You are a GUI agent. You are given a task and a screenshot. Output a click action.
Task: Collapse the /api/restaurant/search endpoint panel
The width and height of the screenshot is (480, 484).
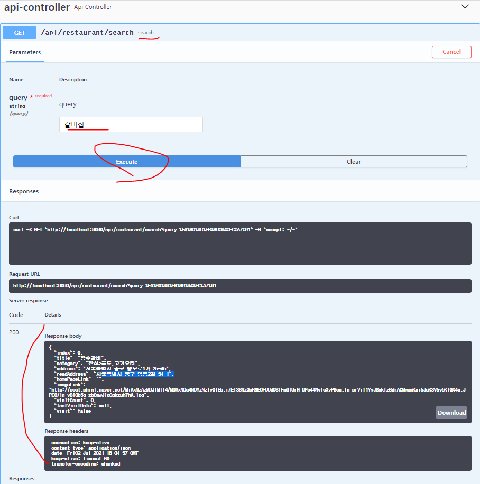pos(264,32)
